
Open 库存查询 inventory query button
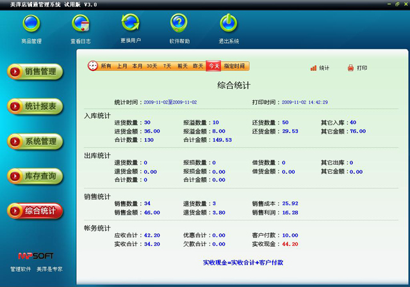tap(36, 175)
